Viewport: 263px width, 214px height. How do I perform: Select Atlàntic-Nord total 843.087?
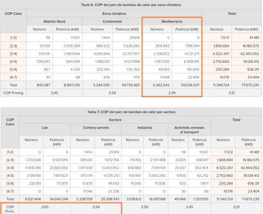coord(43,85)
